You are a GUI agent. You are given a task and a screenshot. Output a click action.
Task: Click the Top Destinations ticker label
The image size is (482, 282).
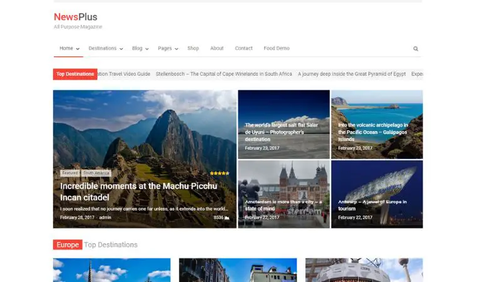click(x=75, y=74)
